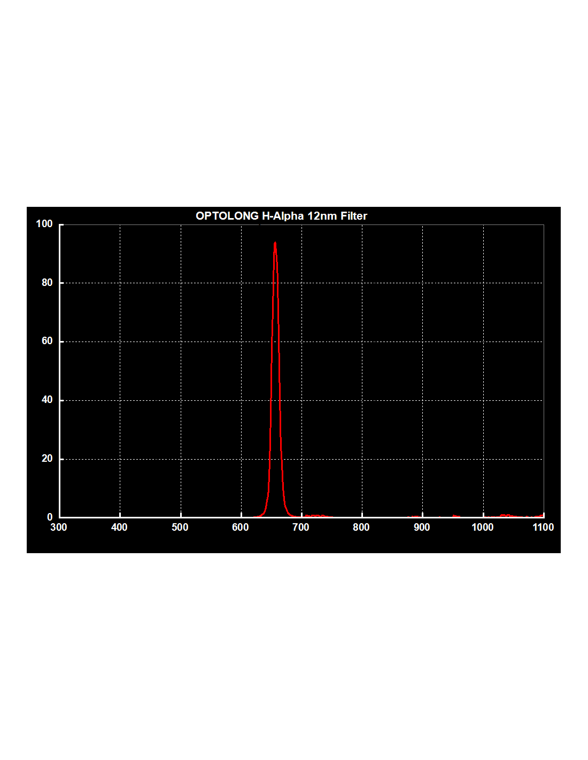This screenshot has height=760, width=588.
Task: Click the x-axis label 800
Action: point(361,528)
